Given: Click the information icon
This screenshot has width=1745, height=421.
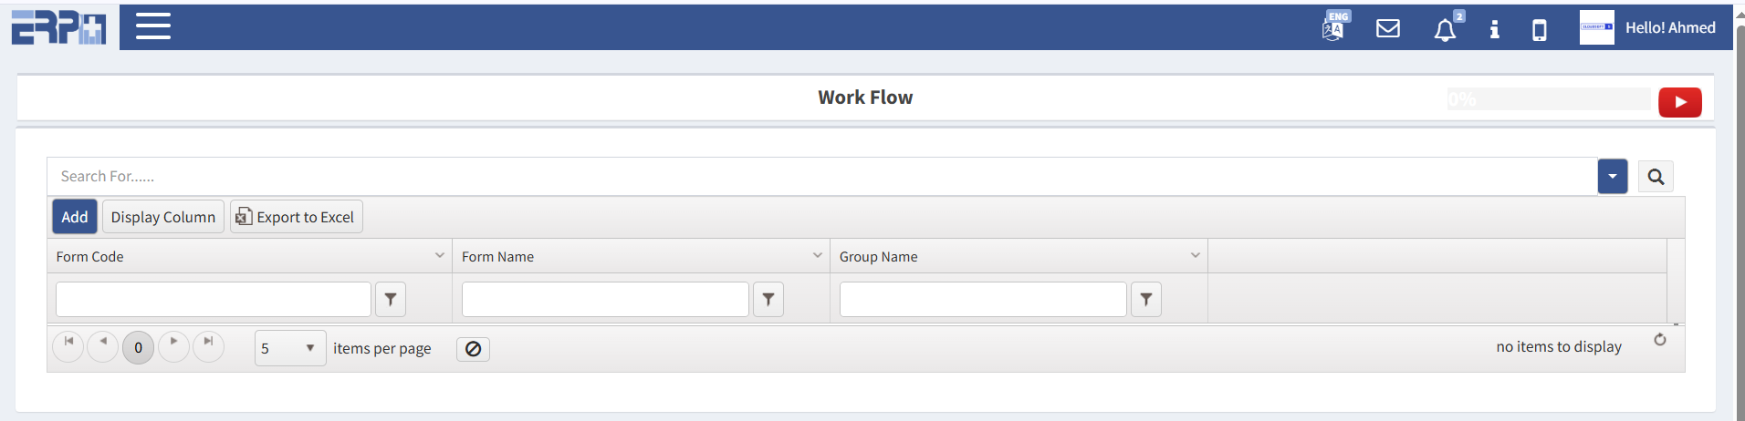Looking at the screenshot, I should click(x=1494, y=29).
